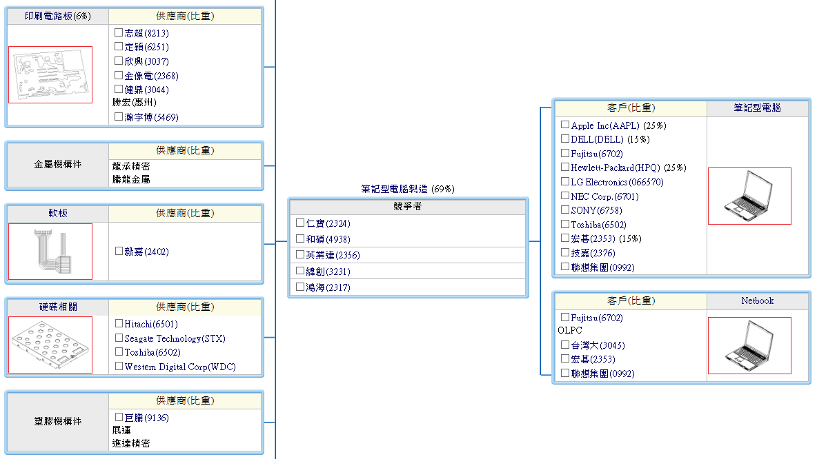The image size is (817, 459).
Task: Open the Seagate Technology(STX) link
Action: [x=175, y=338]
